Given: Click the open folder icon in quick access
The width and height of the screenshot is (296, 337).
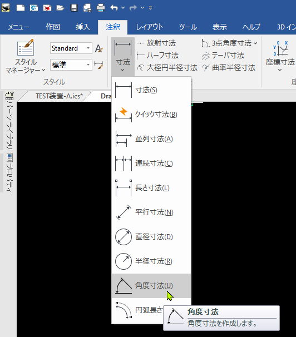Looking at the screenshot, I should coord(61,8).
